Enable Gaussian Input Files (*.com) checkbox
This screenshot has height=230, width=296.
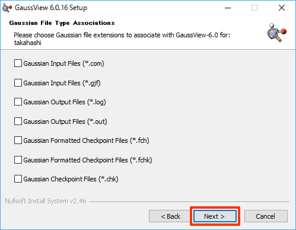pos(18,63)
